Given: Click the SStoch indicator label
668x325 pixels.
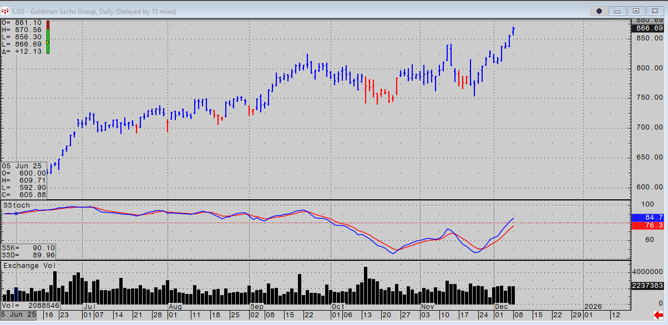Looking at the screenshot, I should click(17, 205).
